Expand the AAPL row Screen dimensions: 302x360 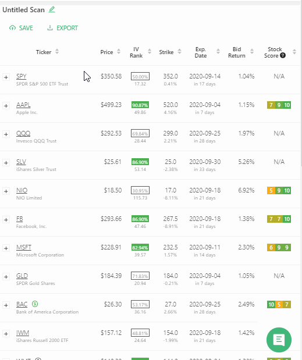tap(6, 106)
